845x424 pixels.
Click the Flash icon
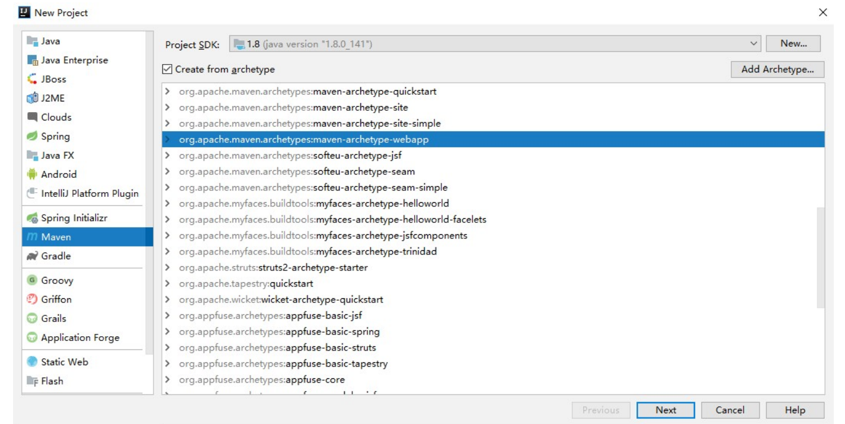(32, 381)
